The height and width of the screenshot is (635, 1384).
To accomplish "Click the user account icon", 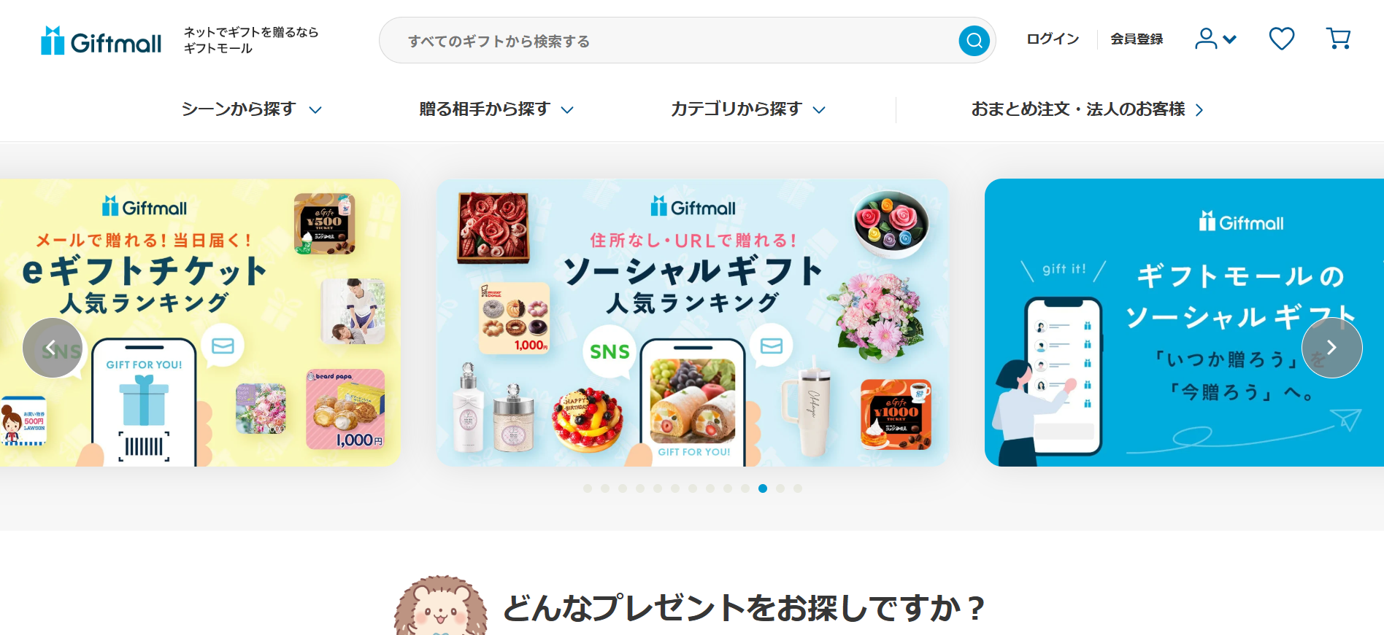I will tap(1206, 39).
